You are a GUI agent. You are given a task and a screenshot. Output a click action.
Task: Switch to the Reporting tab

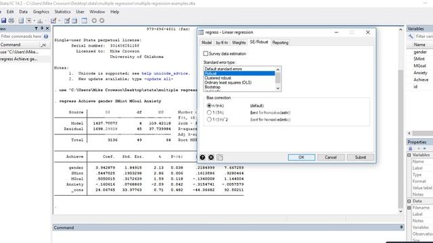(x=280, y=43)
